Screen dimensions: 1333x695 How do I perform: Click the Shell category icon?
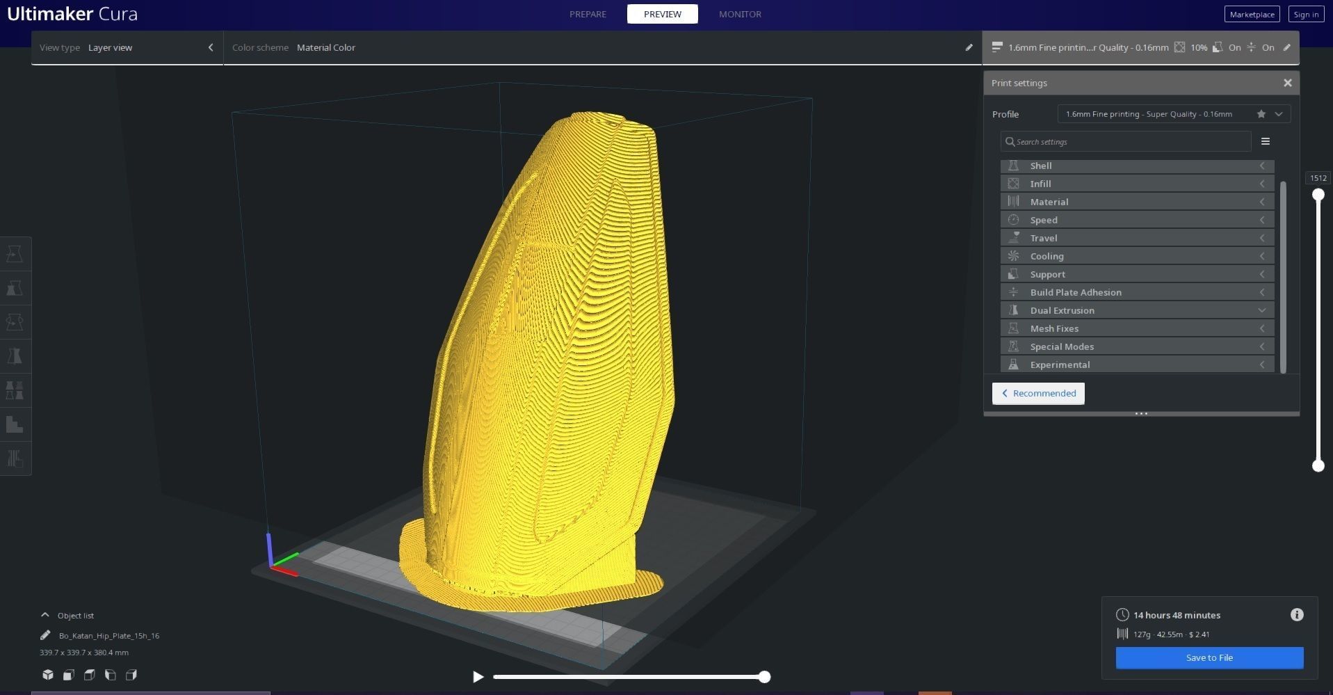[1013, 166]
